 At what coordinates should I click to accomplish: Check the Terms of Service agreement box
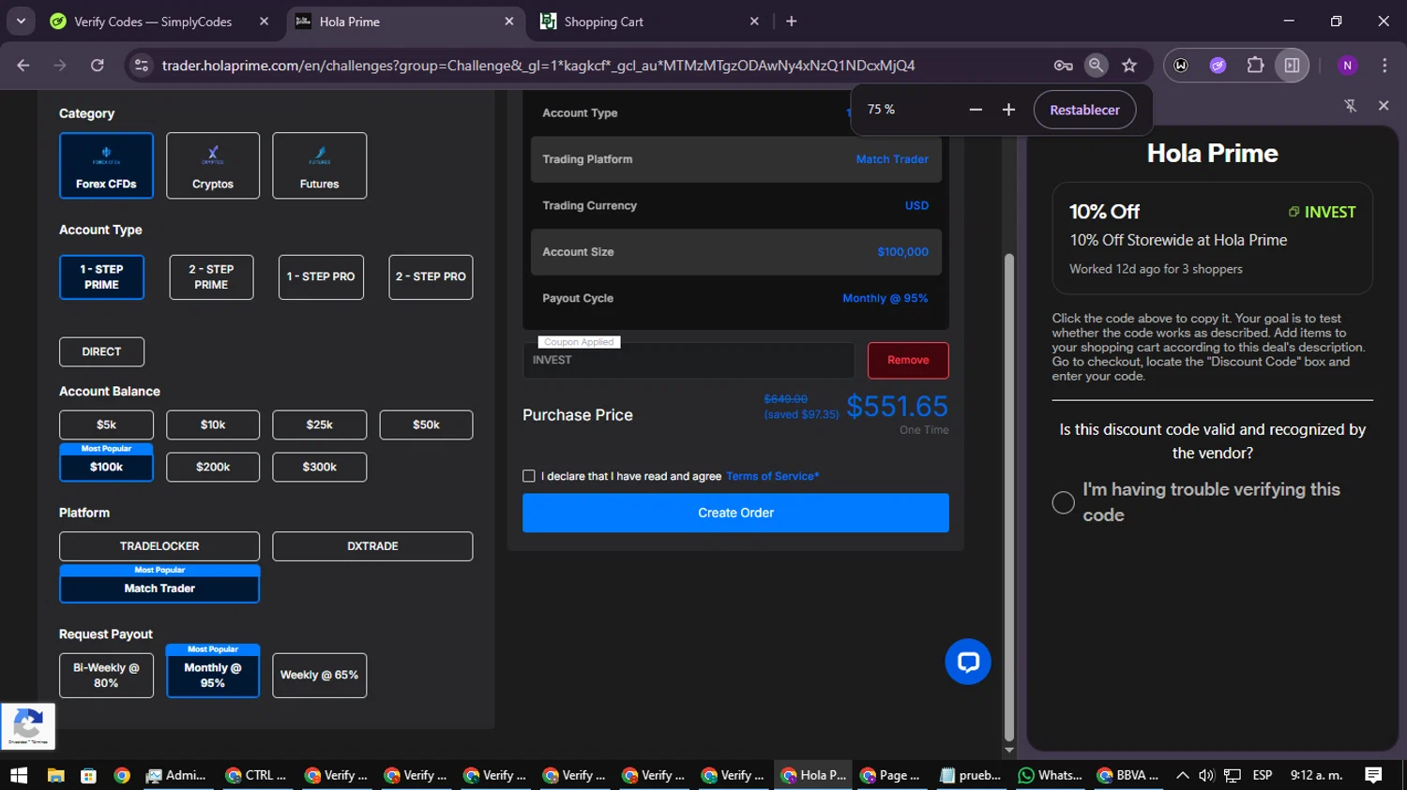tap(529, 476)
